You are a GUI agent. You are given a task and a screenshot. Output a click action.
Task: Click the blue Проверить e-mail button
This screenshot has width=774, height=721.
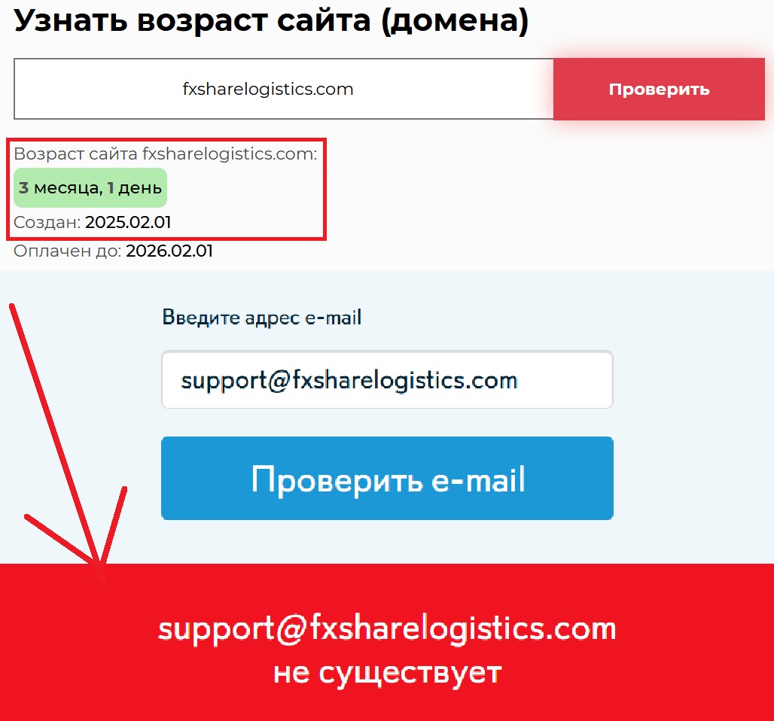pyautogui.click(x=387, y=478)
